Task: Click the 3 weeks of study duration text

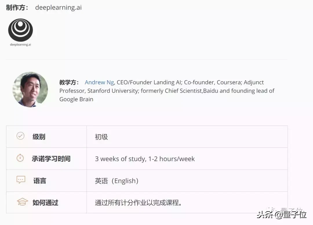Action: (144, 159)
